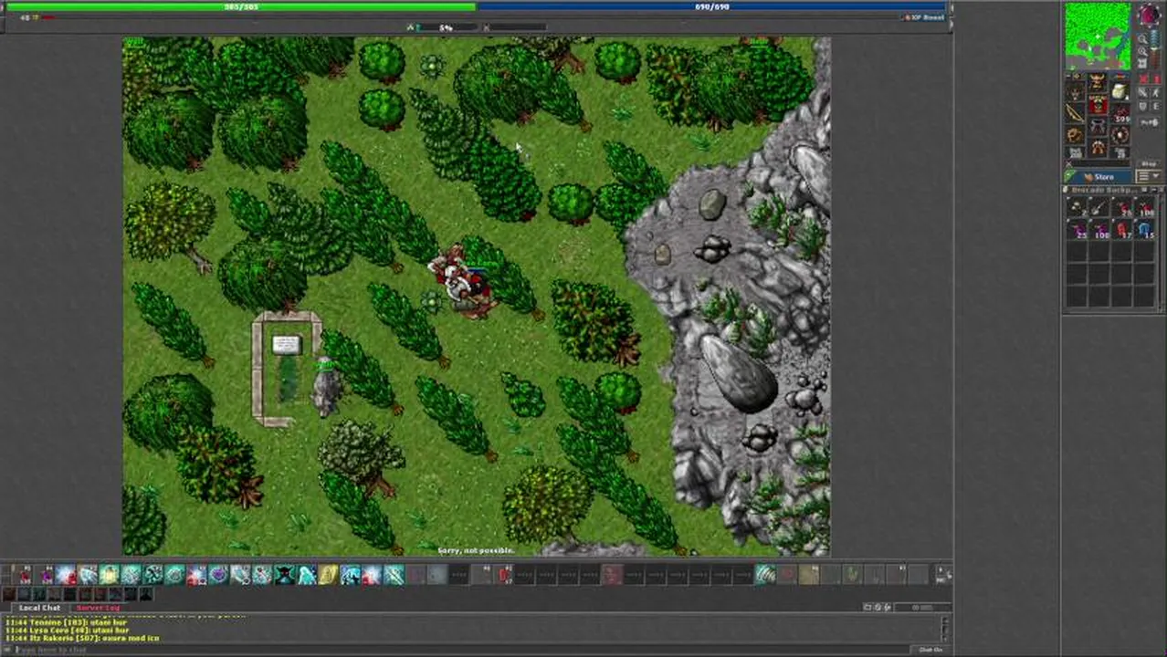Use the black demon face spell hotkey

(x=284, y=574)
